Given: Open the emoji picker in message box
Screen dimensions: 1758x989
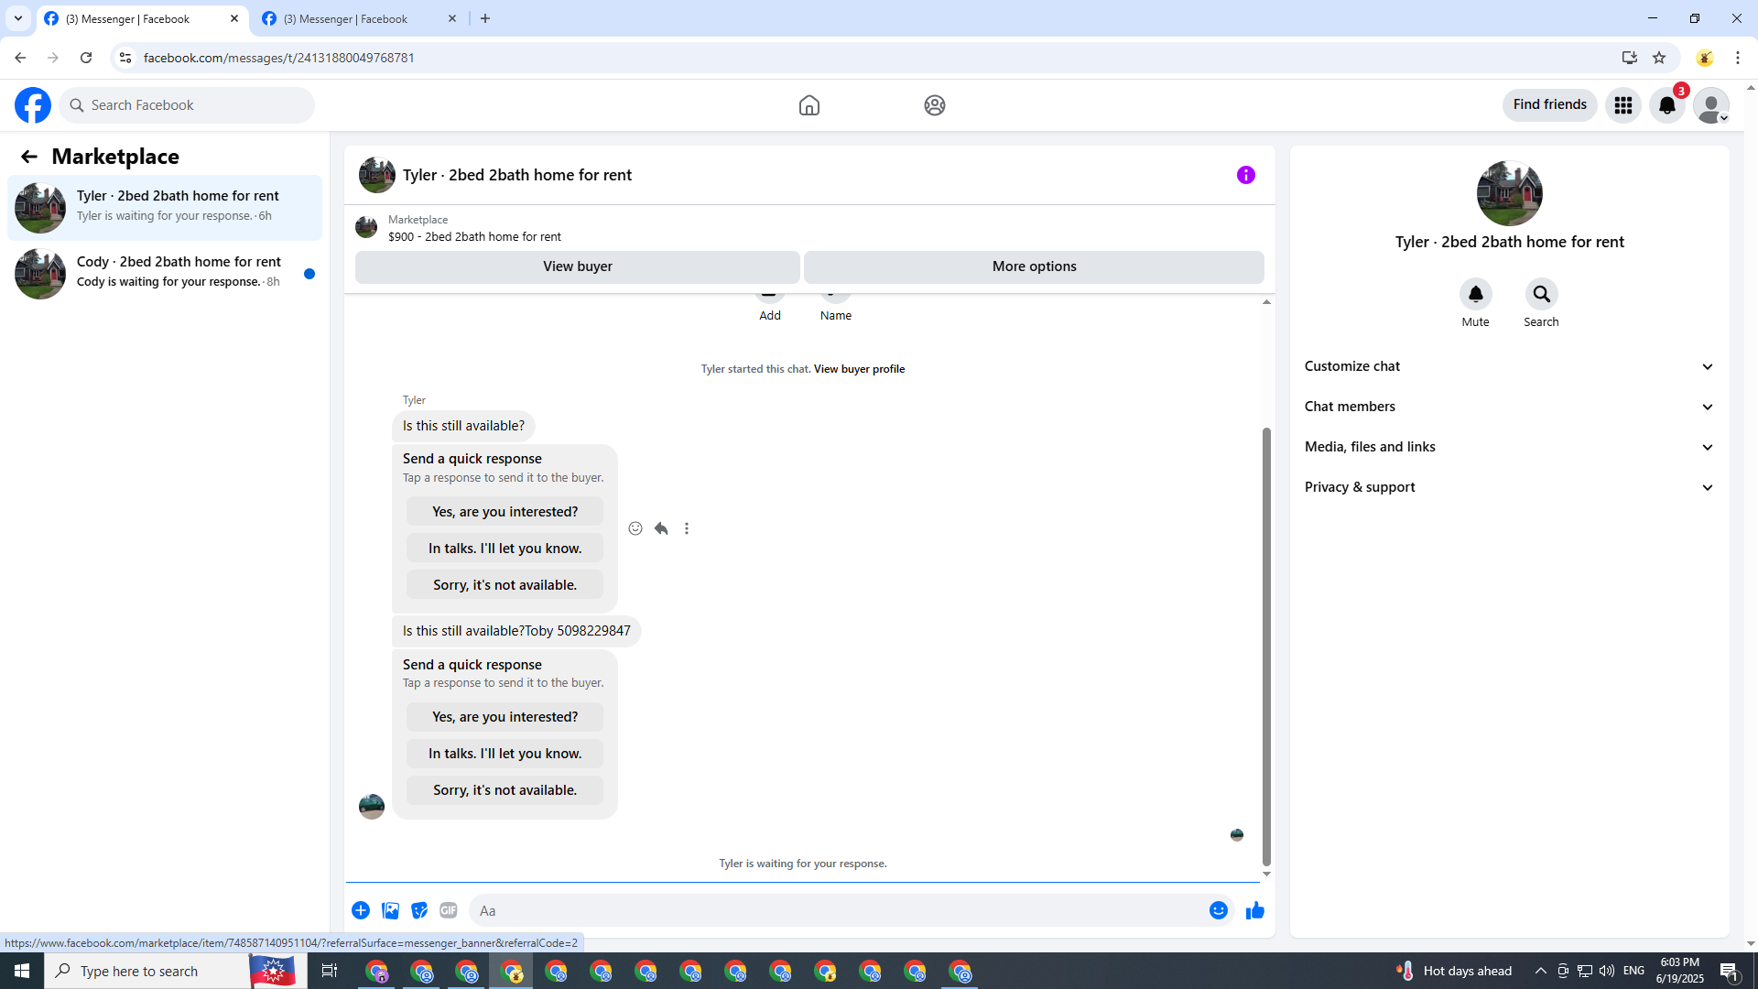Looking at the screenshot, I should coord(1218,910).
